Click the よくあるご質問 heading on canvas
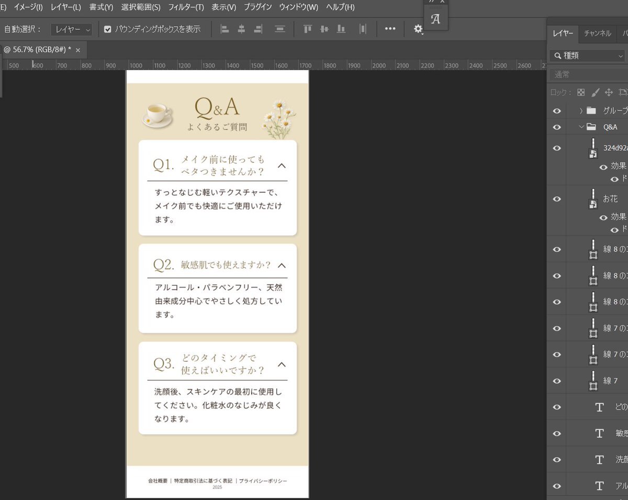 coord(217,127)
